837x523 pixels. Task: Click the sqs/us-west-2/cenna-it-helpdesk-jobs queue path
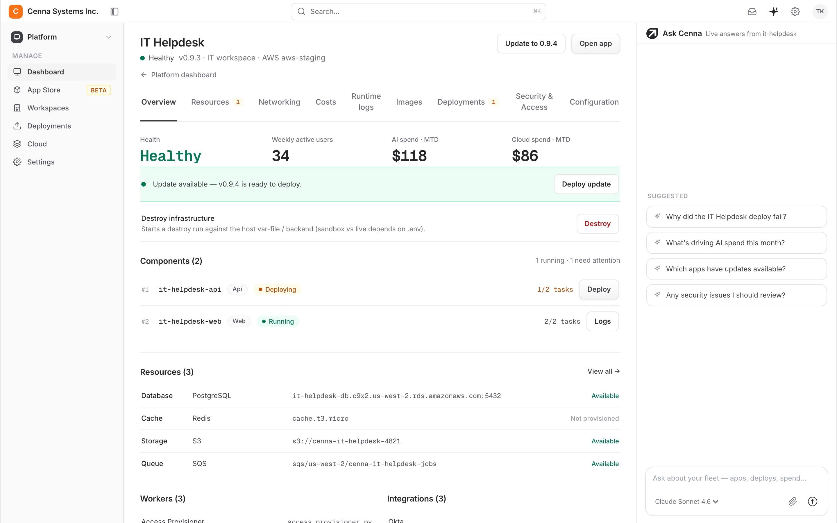click(x=364, y=464)
